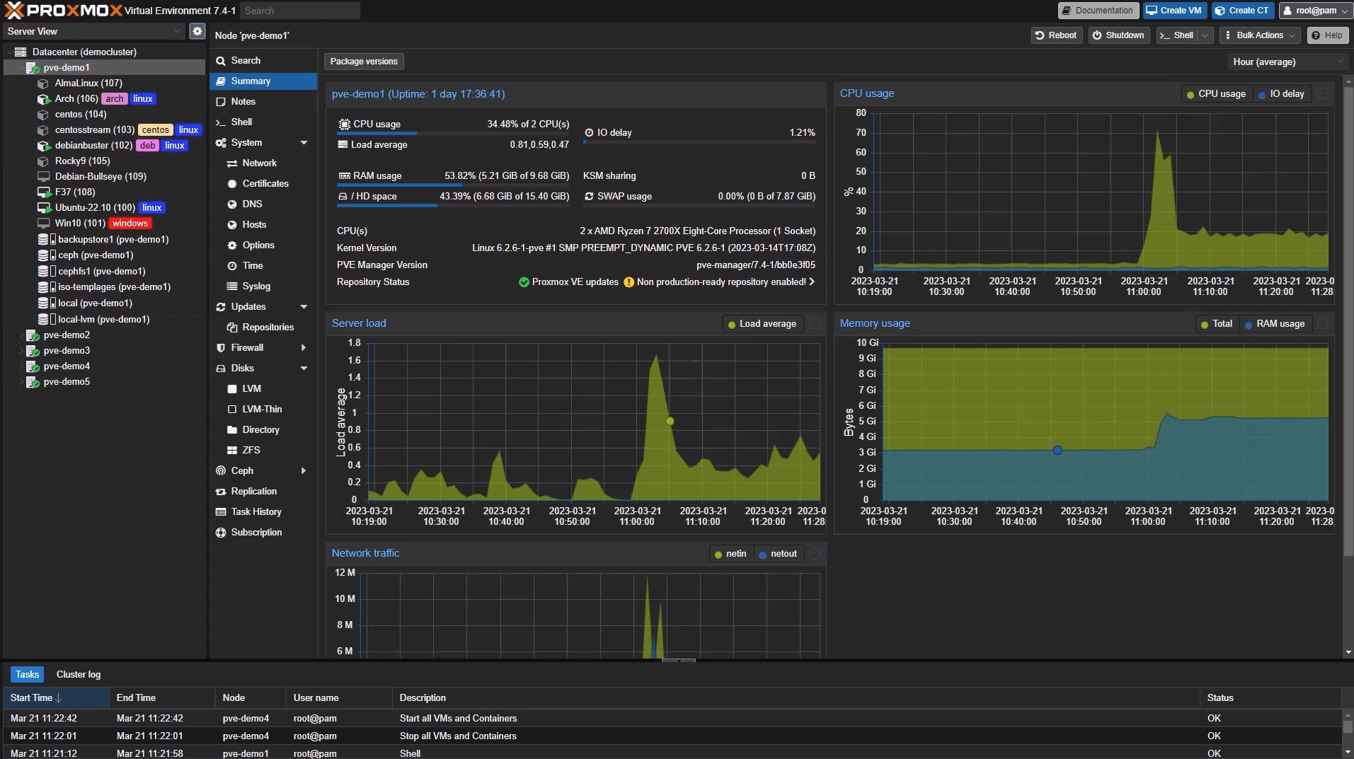This screenshot has height=759, width=1354.
Task: Click the Time clock icon
Action: (232, 265)
